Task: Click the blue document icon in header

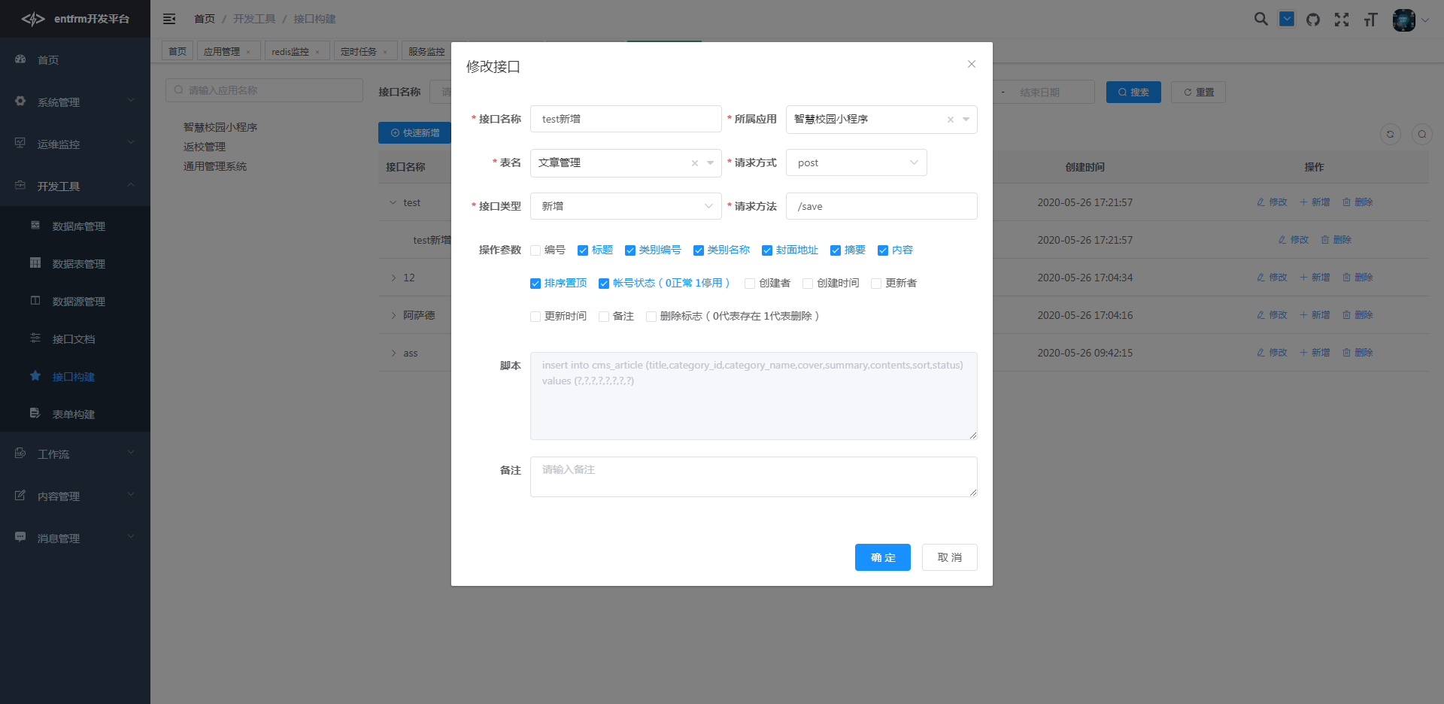Action: pos(1287,19)
